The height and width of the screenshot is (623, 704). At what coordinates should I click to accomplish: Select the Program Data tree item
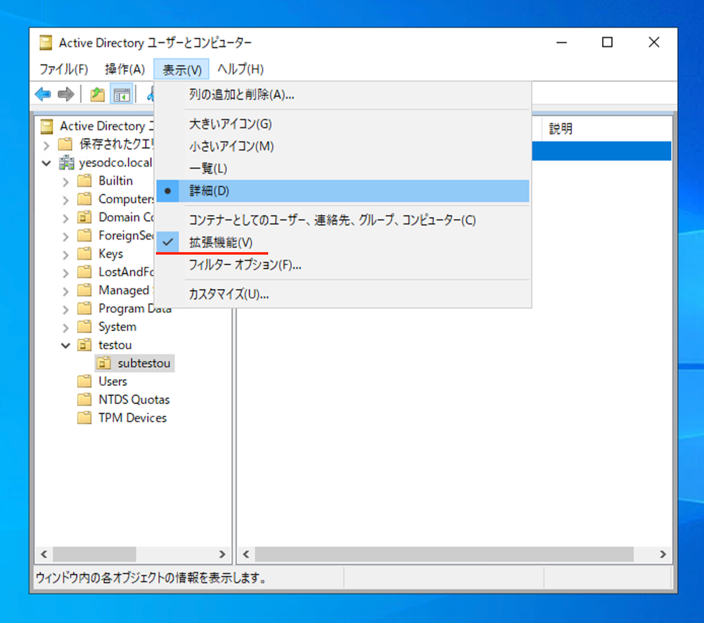pyautogui.click(x=135, y=308)
